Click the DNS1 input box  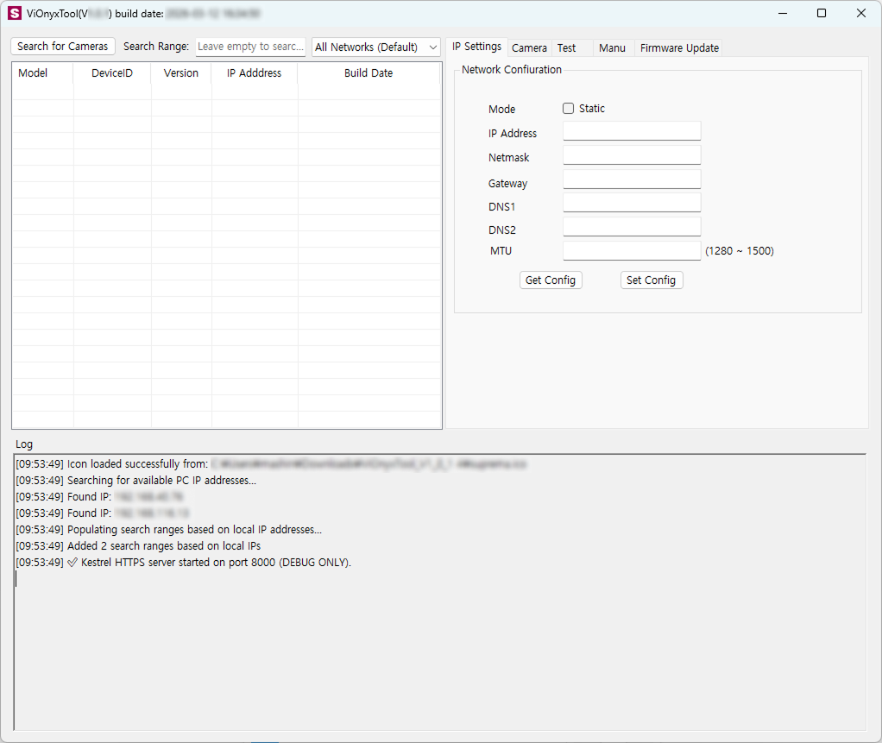pos(632,203)
